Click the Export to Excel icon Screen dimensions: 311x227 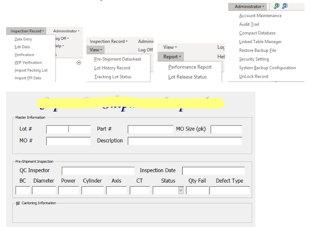pos(277,7)
